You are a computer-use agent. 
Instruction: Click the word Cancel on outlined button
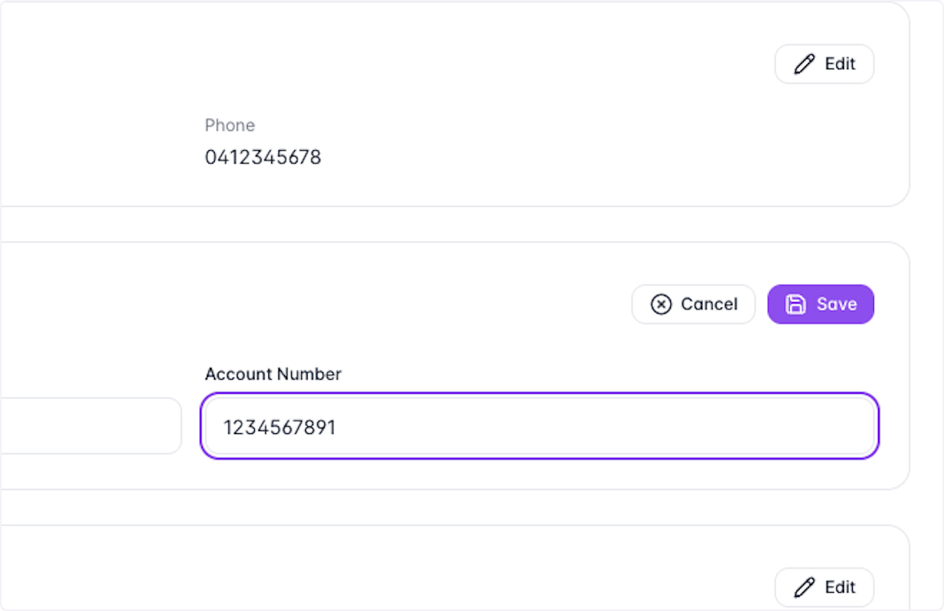coord(710,304)
